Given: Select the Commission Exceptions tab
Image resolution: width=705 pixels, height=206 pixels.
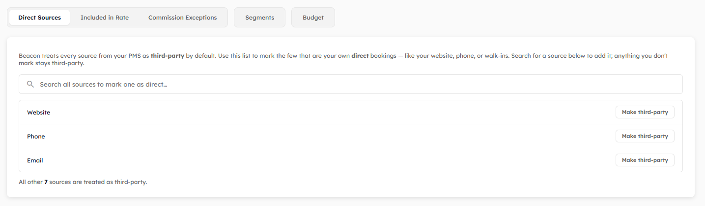Looking at the screenshot, I should tap(182, 18).
